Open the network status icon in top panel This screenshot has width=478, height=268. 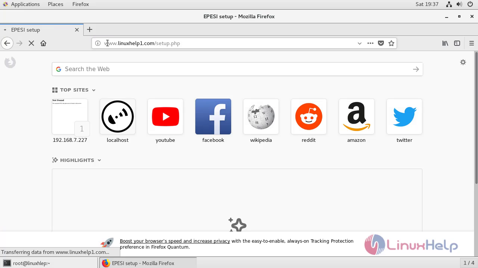click(449, 4)
